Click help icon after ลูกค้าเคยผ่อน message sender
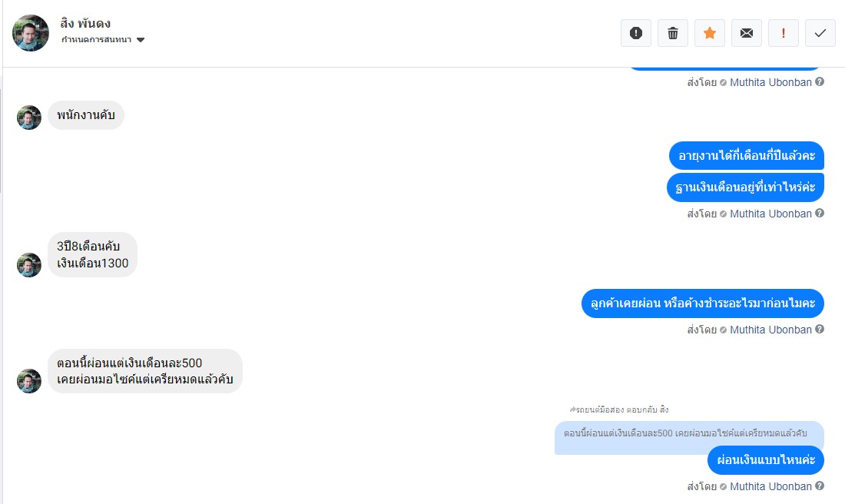The height and width of the screenshot is (504, 845). point(819,329)
